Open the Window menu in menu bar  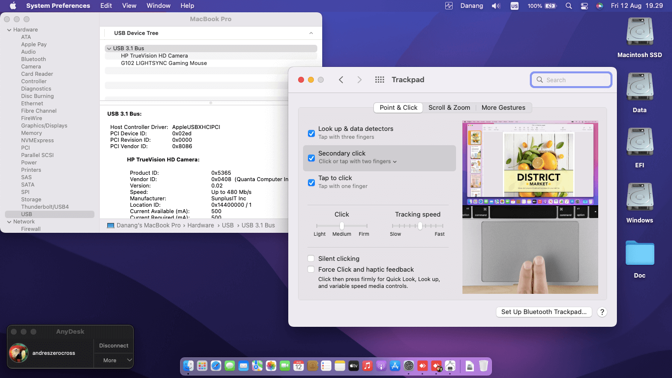(x=158, y=6)
